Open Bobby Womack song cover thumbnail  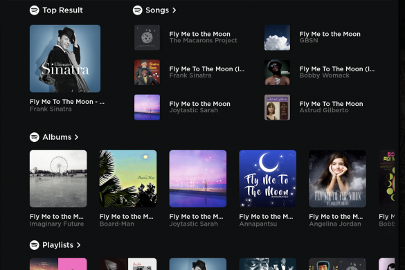pos(277,73)
